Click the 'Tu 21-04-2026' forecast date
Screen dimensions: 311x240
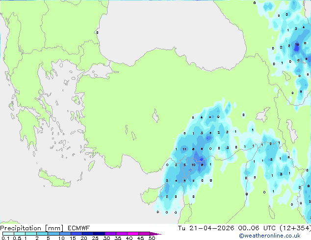click(x=206, y=228)
